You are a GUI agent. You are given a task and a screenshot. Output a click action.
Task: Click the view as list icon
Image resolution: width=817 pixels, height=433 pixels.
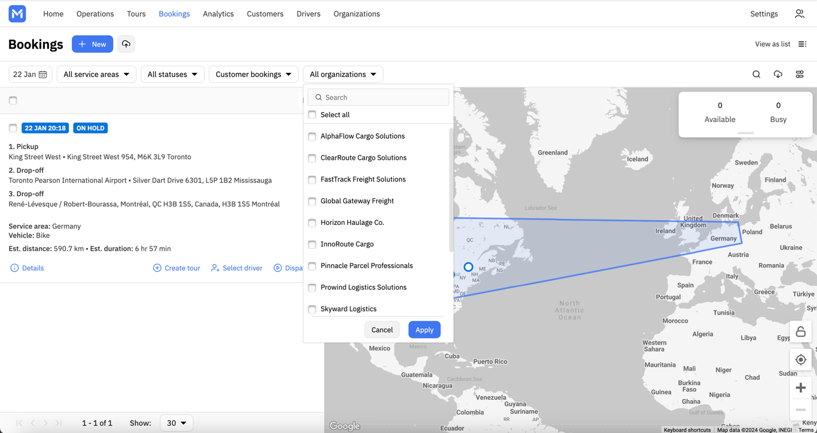coord(803,44)
